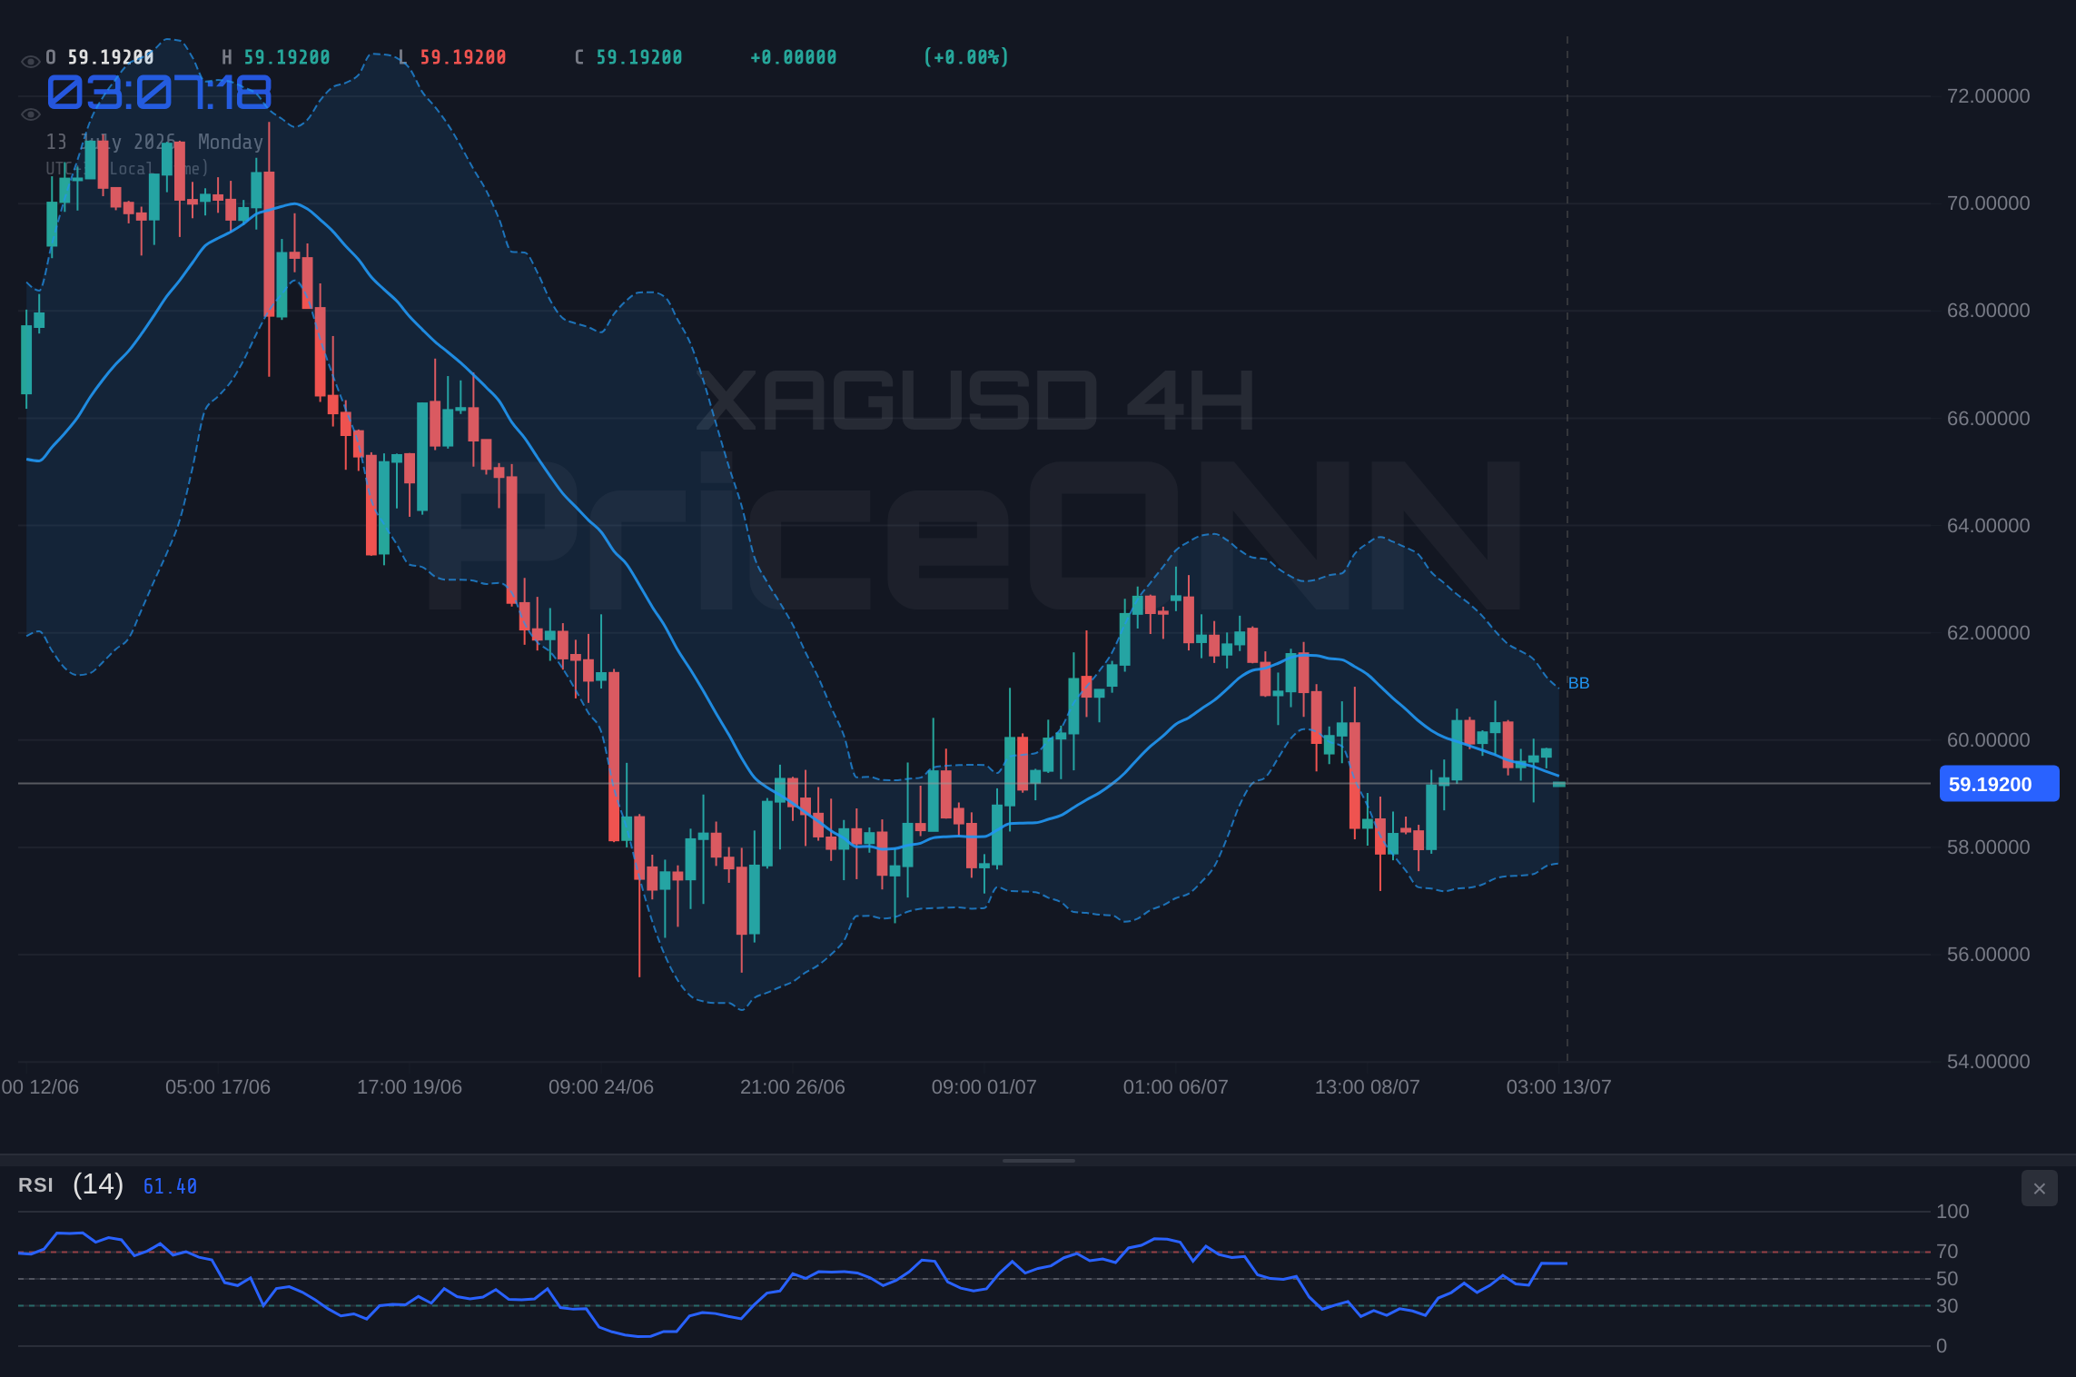This screenshot has height=1377, width=2076.
Task: Click the 70.00000 price axis label
Action: (1988, 203)
